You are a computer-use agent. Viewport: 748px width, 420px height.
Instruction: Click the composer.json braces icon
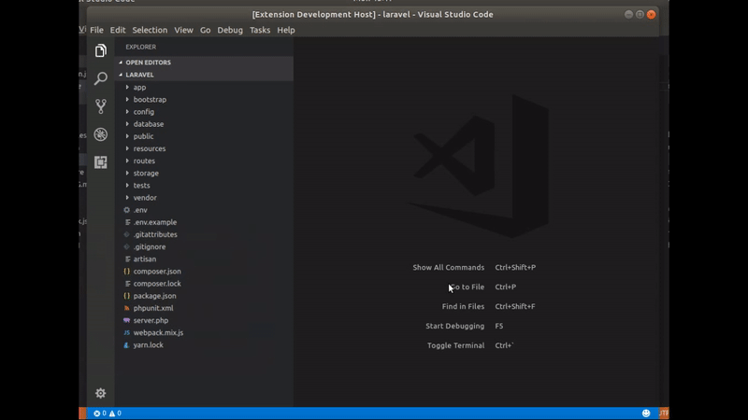coord(126,272)
